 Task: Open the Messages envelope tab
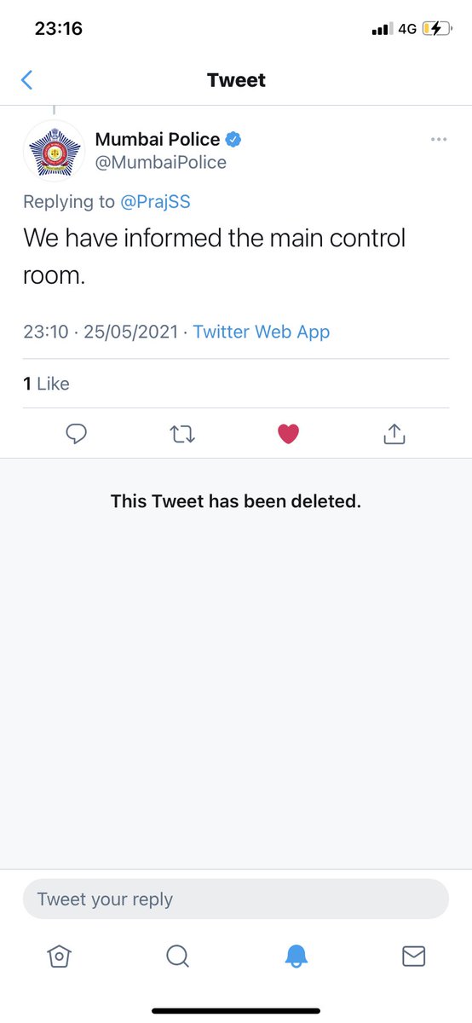pos(413,957)
